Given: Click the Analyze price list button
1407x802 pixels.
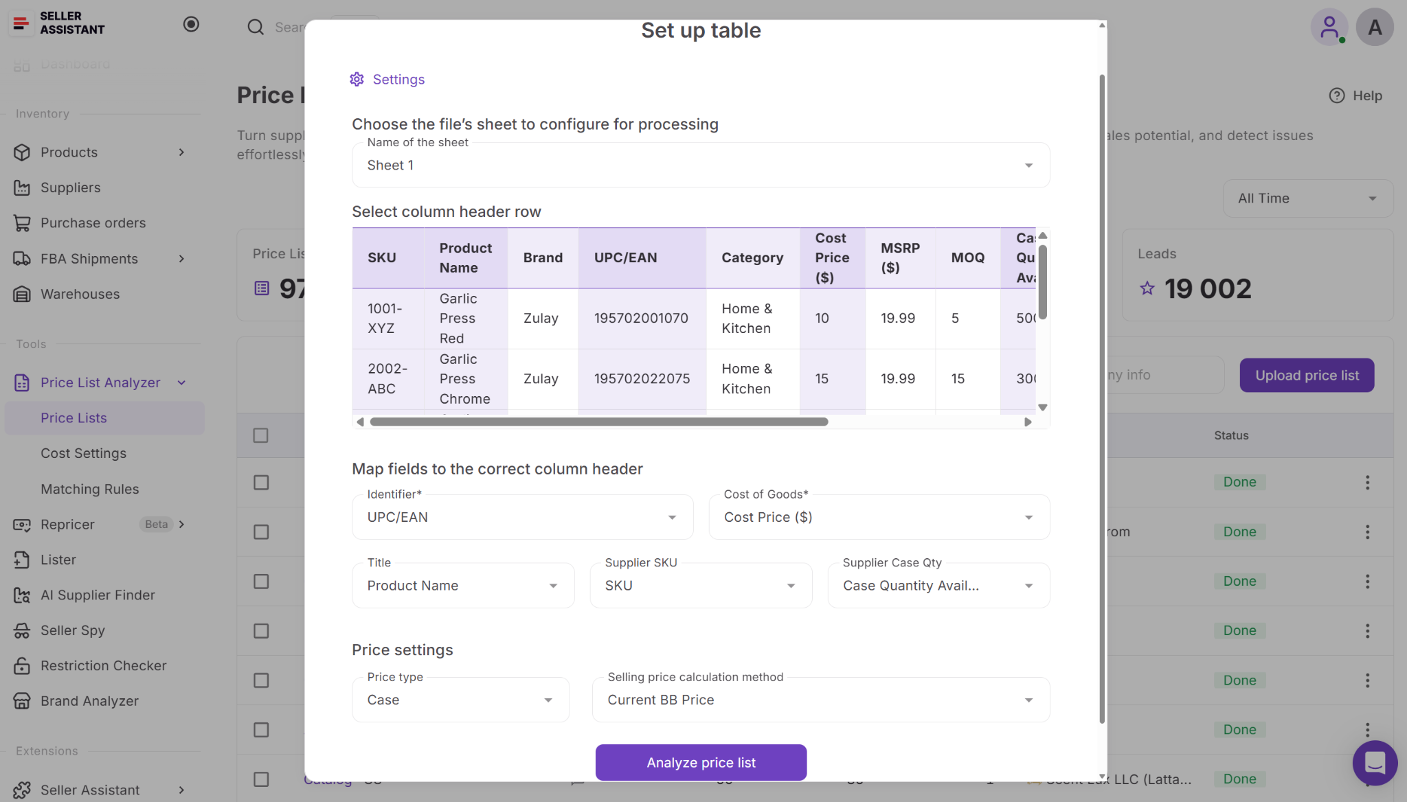Looking at the screenshot, I should [701, 763].
